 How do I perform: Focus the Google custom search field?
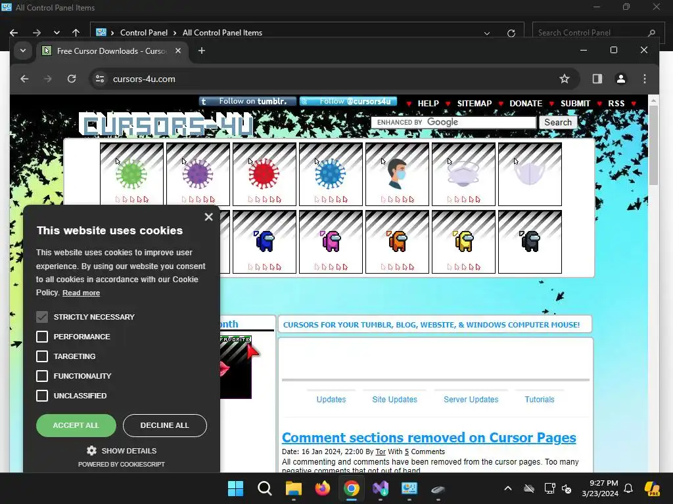(453, 122)
